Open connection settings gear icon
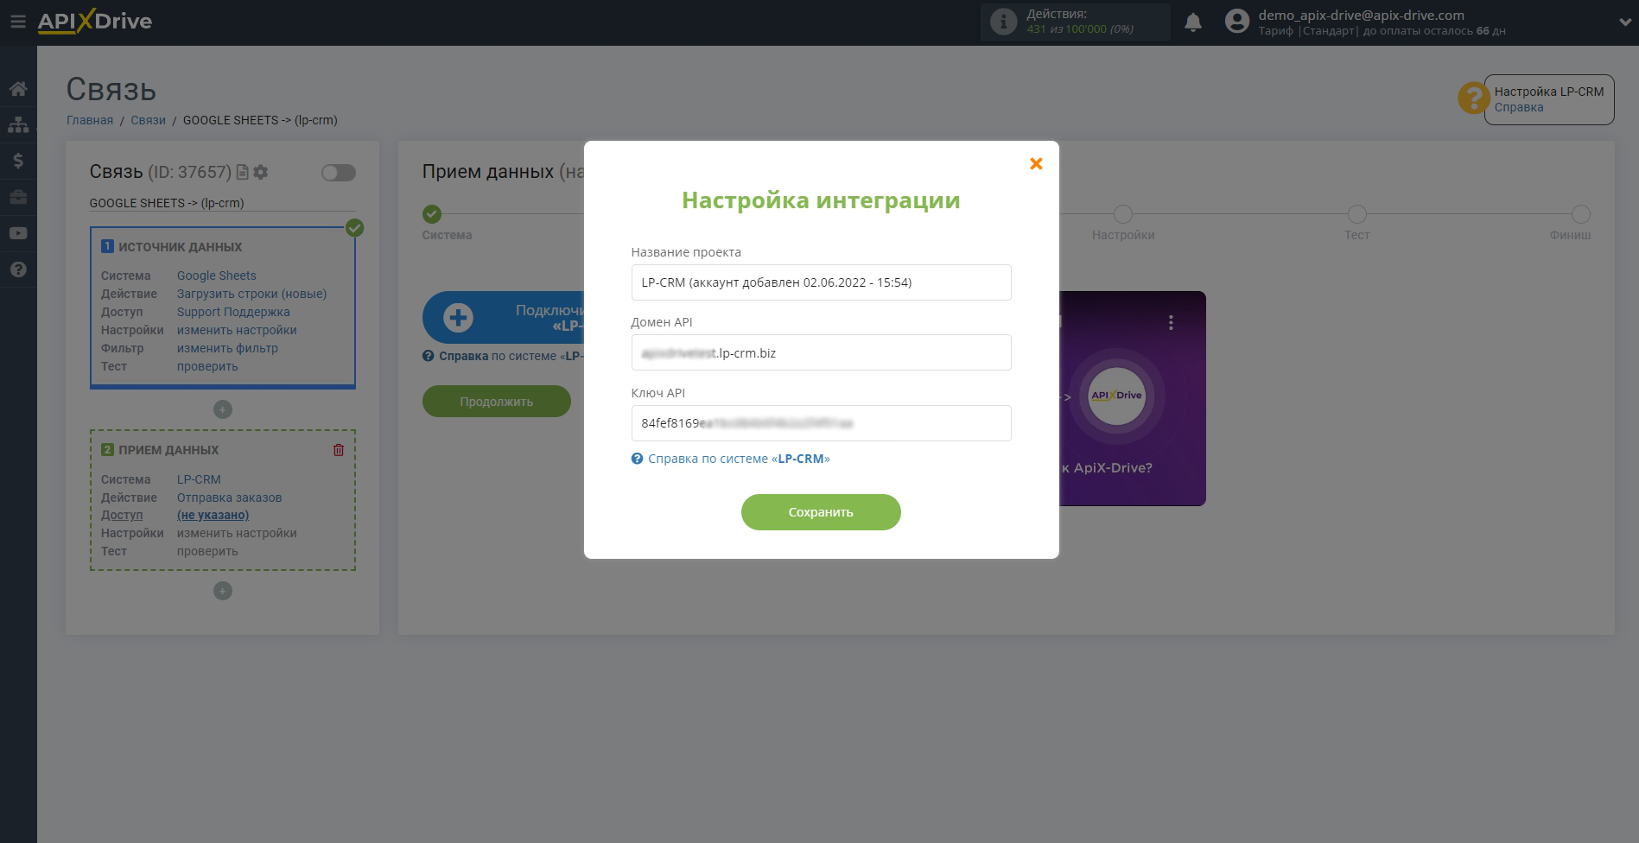The height and width of the screenshot is (843, 1639). pos(261,172)
